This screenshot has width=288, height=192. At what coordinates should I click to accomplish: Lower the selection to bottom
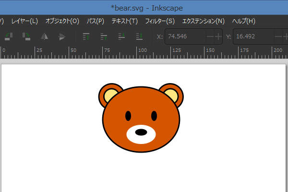(139, 36)
